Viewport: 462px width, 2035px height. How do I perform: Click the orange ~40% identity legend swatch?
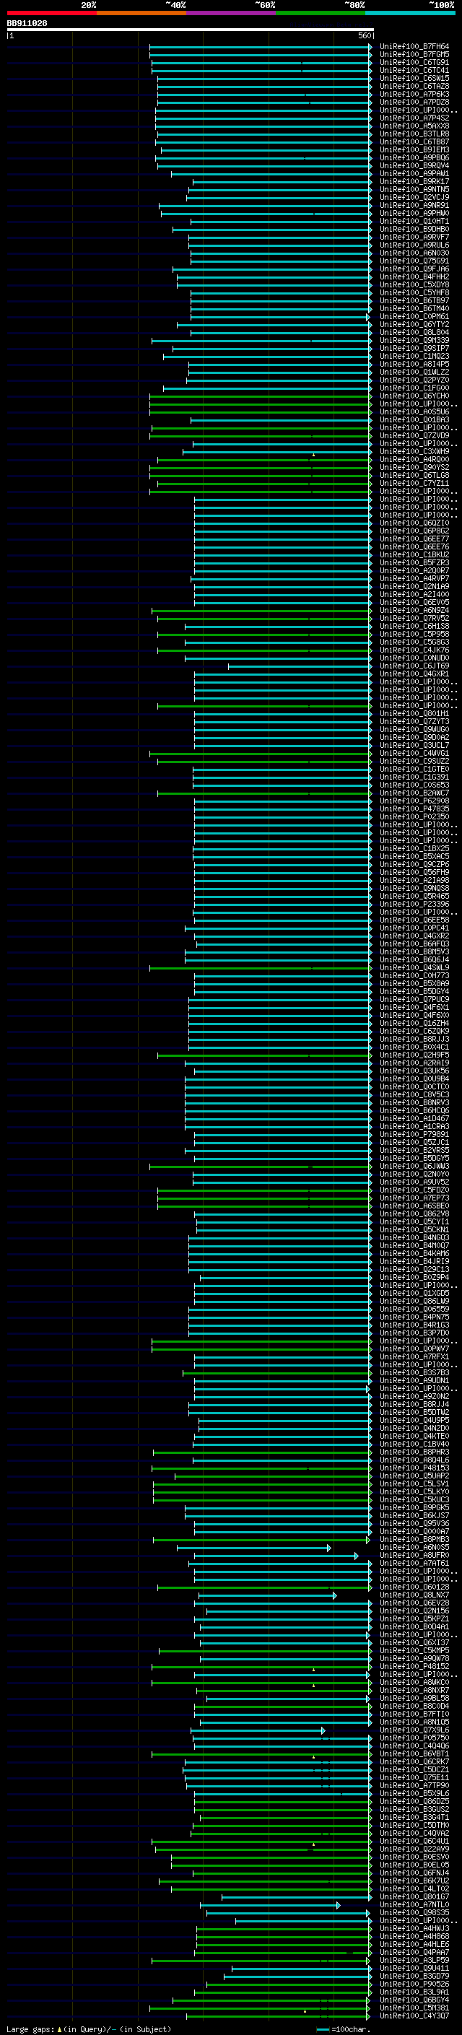[x=141, y=13]
